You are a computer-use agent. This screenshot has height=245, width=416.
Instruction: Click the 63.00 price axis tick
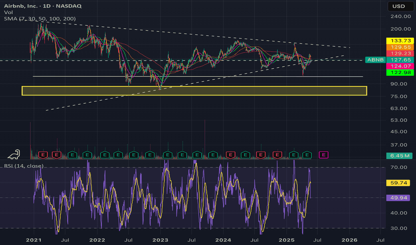[x=399, y=108]
